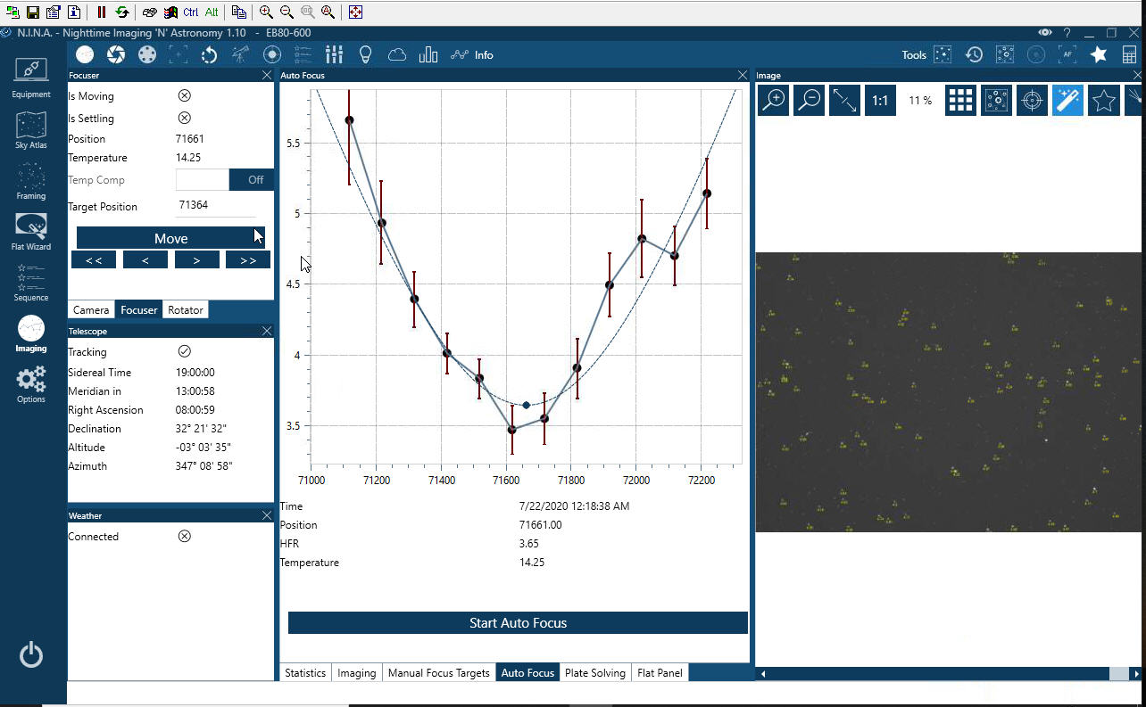Step focuser far inward with <<

click(x=94, y=260)
